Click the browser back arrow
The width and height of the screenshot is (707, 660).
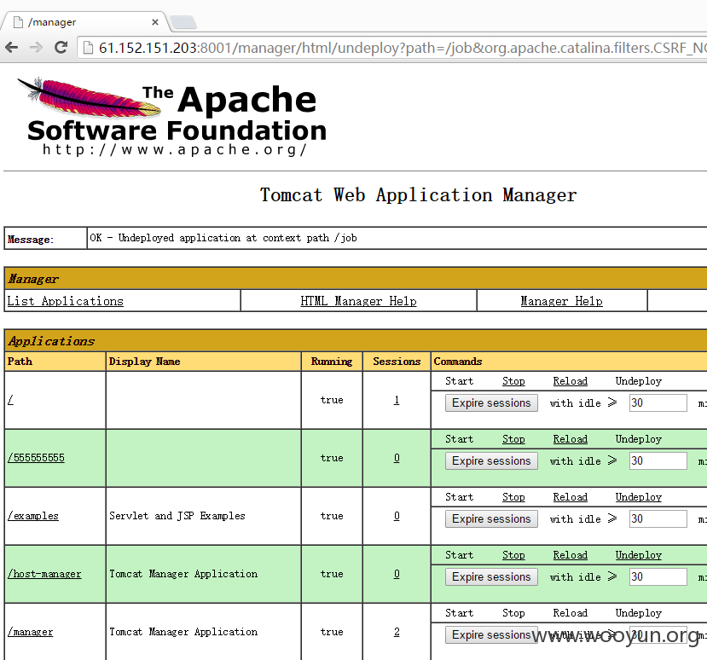coord(12,48)
